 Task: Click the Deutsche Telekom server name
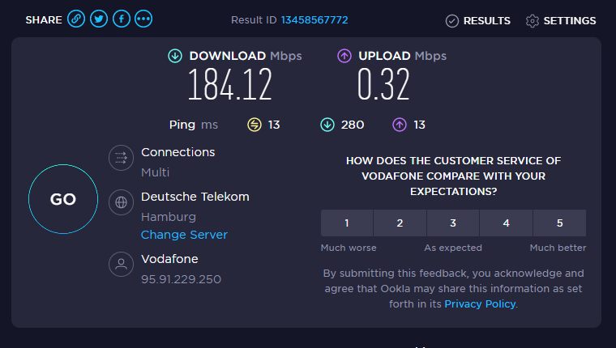click(x=195, y=197)
